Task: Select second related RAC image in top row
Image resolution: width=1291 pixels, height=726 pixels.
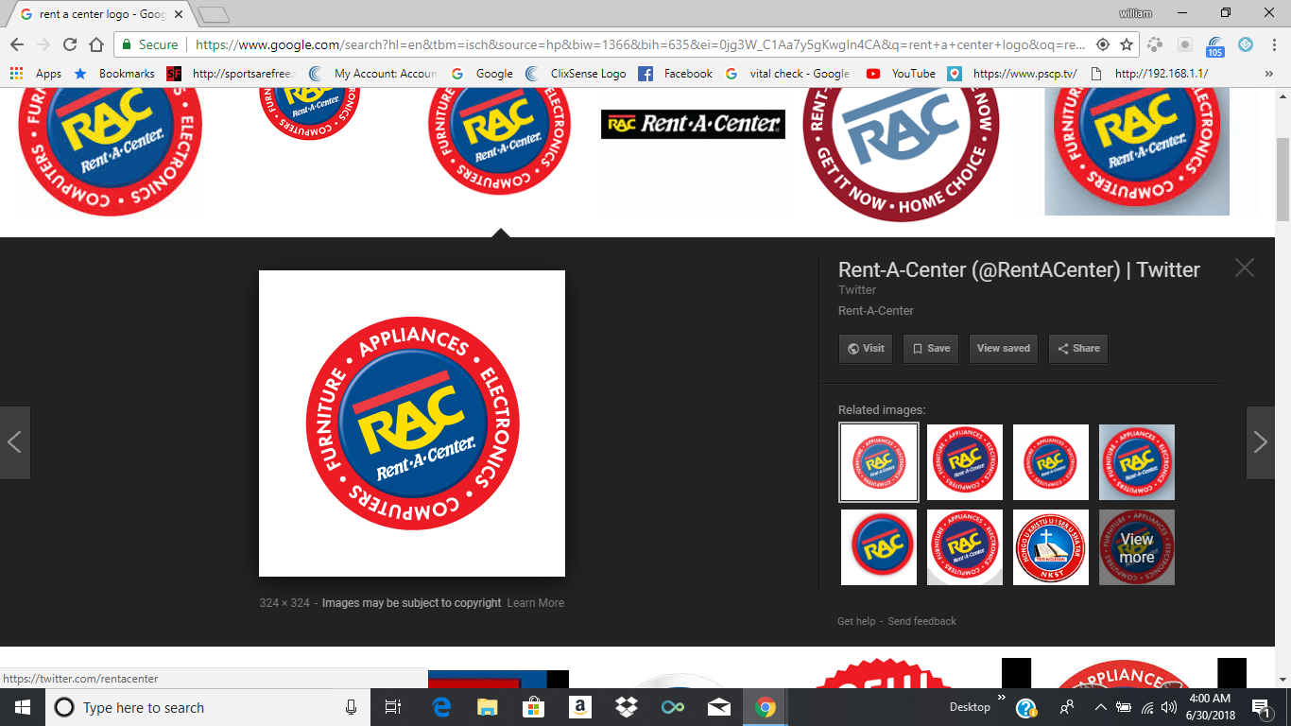Action: click(965, 462)
